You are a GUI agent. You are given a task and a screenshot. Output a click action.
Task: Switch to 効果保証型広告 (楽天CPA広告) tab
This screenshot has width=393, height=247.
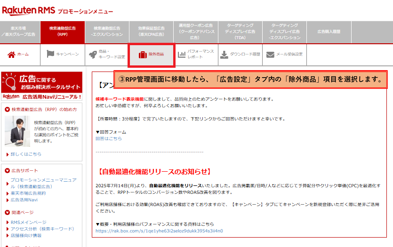point(151,32)
